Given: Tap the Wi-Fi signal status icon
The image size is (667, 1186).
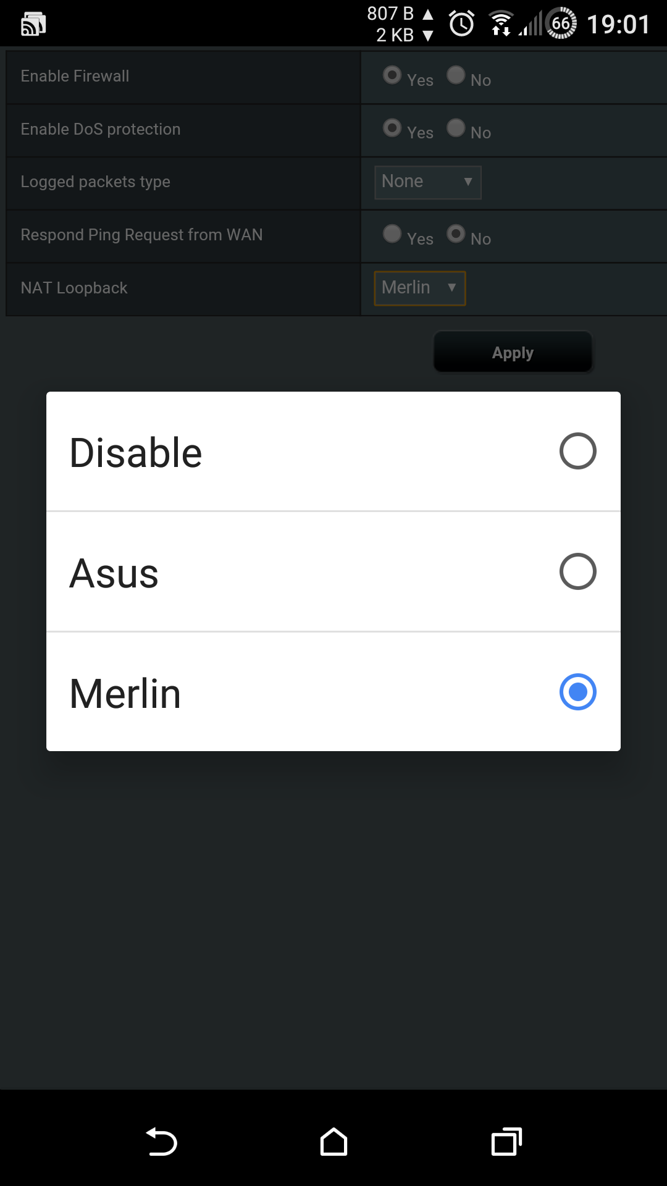Looking at the screenshot, I should 501,23.
